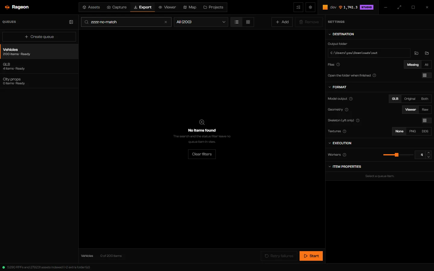The image size is (434, 271).
Task: Show help for Model output
Action: point(351,99)
